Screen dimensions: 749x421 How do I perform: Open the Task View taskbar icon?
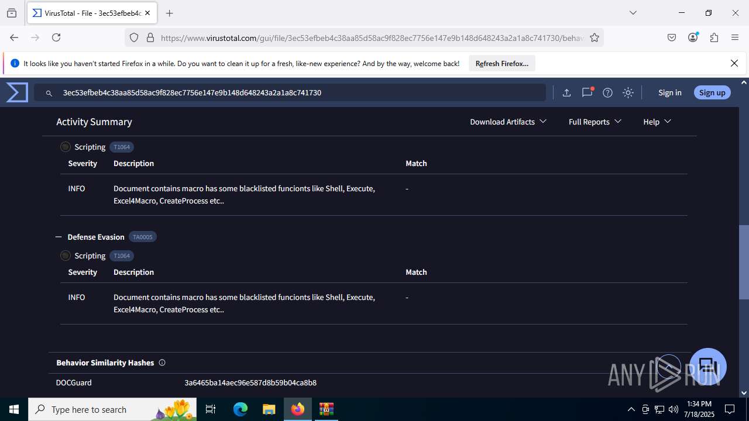[x=211, y=409]
